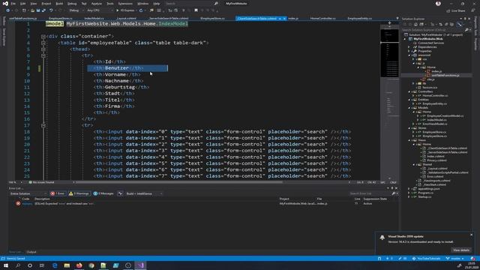Switch to IndexModel.cs tab
480x270 pixels.
click(x=94, y=18)
